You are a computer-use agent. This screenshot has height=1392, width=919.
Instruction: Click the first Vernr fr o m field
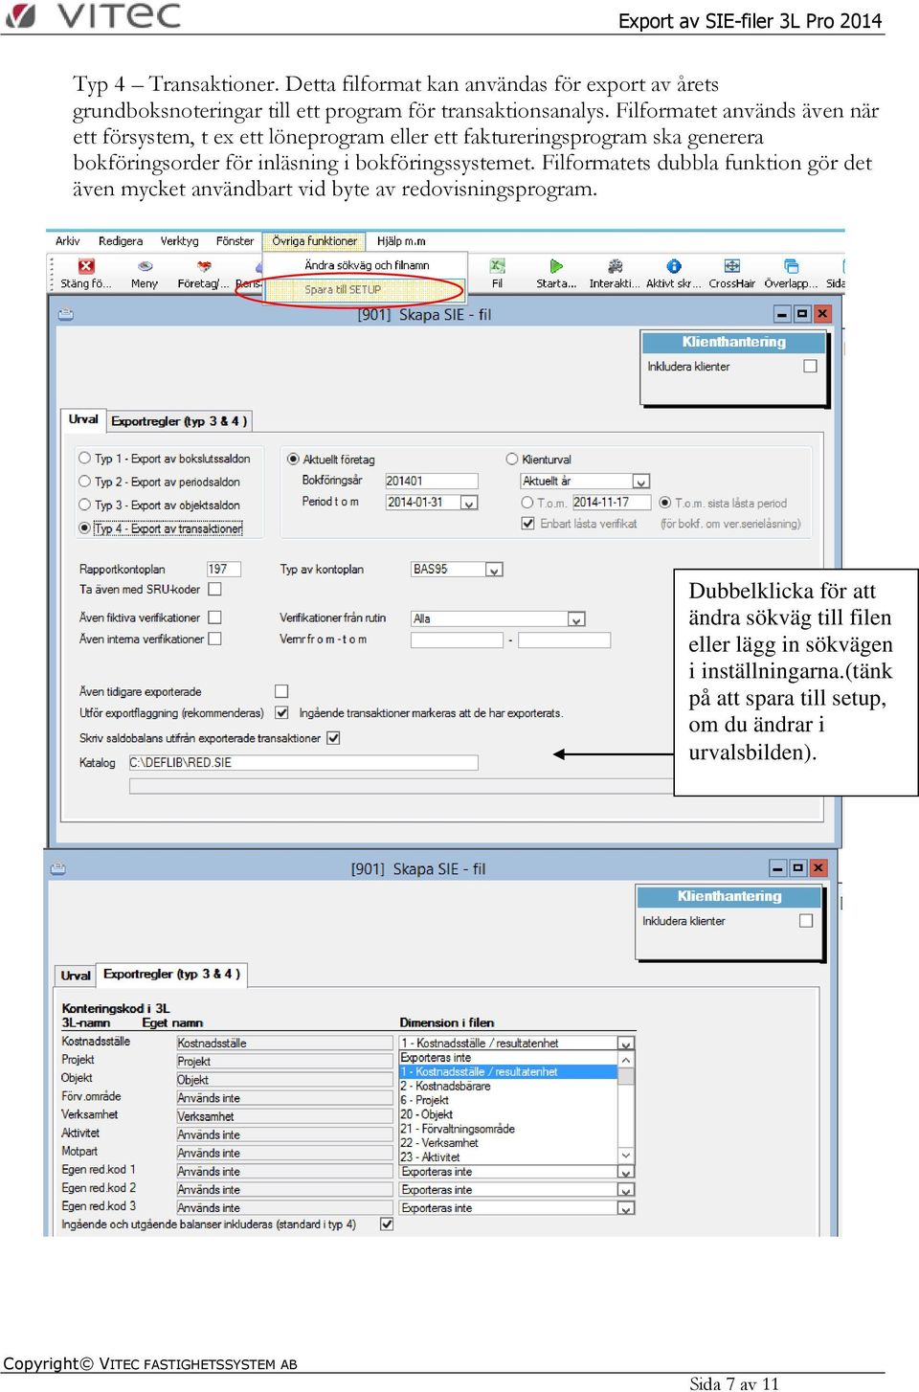[x=457, y=640]
